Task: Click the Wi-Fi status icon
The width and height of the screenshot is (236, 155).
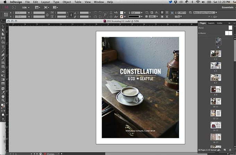Action: [198, 2]
